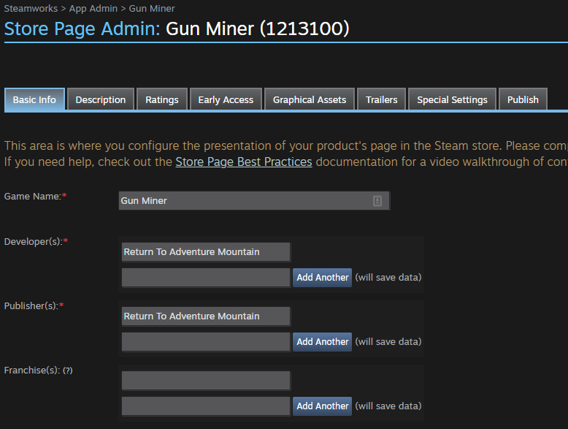Image resolution: width=568 pixels, height=429 pixels.
Task: Open the Basic Info tab
Action: 34,99
